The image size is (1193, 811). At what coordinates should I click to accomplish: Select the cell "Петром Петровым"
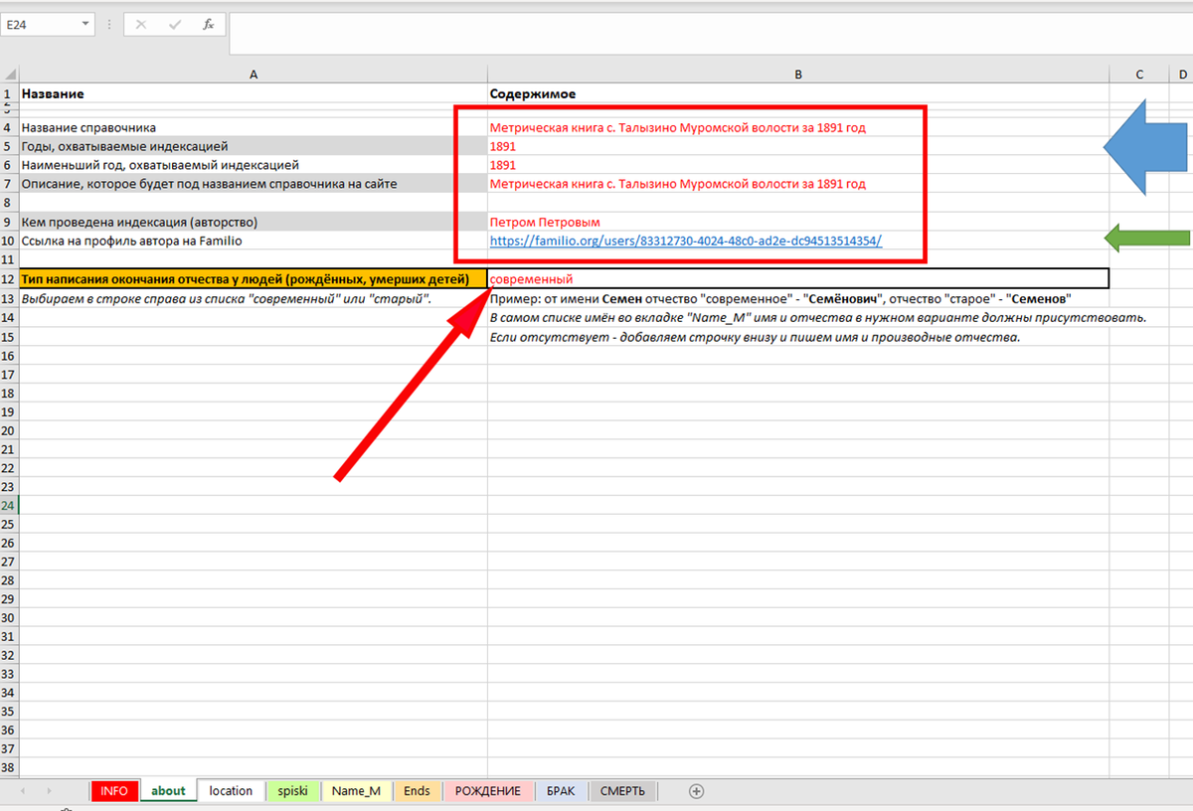[798, 222]
